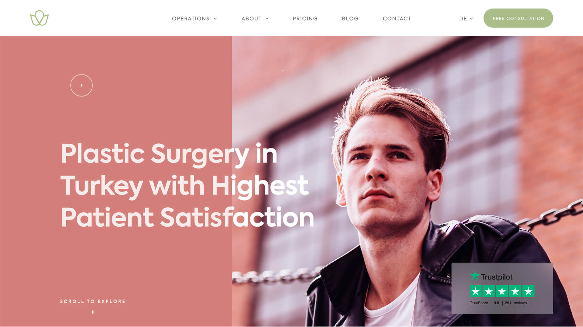Open the Trustpilot reviews widget

502,288
